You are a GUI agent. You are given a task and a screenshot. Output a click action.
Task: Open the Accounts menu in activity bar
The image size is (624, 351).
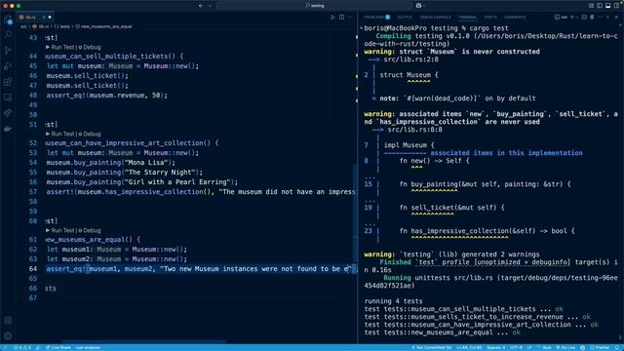8,321
